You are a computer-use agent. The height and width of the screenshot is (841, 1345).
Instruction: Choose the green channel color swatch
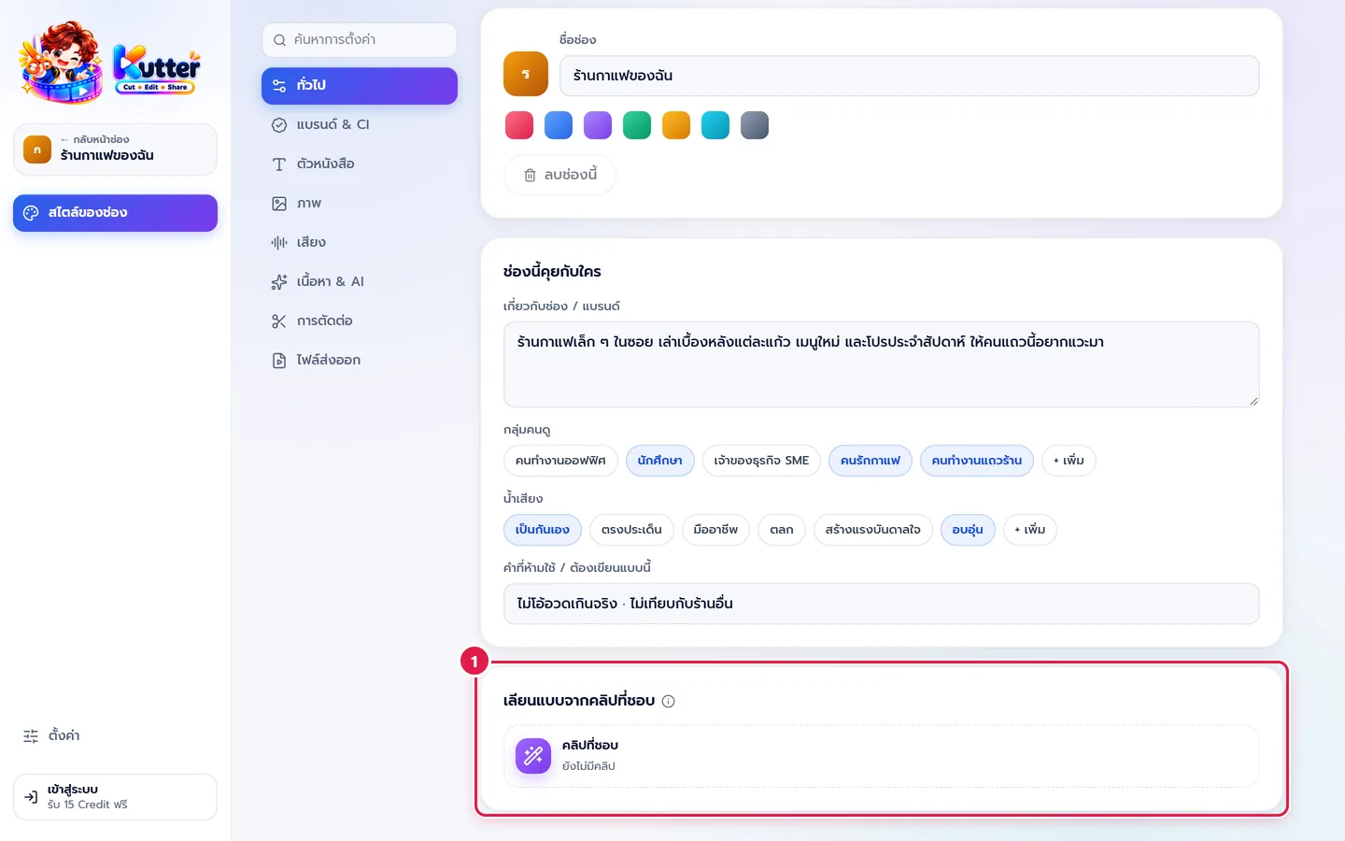point(637,125)
